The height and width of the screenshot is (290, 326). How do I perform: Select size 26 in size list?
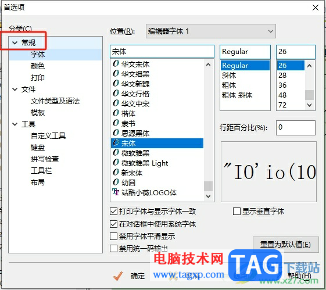291,66
